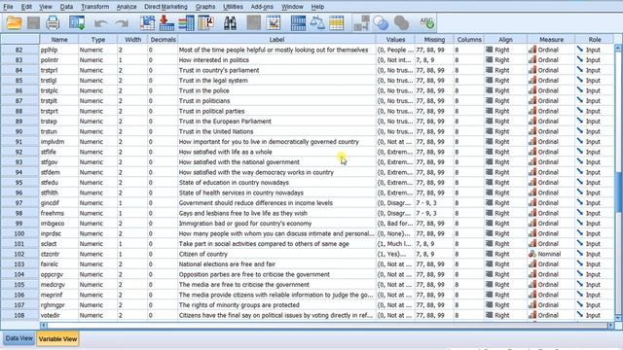Image resolution: width=623 pixels, height=350 pixels.
Task: Click the Values cell '{1, Yes}...'
Action: pyautogui.click(x=395, y=254)
